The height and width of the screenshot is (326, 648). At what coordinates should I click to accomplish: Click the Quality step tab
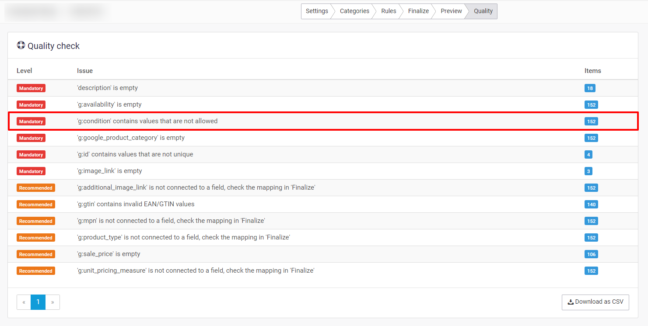[x=483, y=11]
